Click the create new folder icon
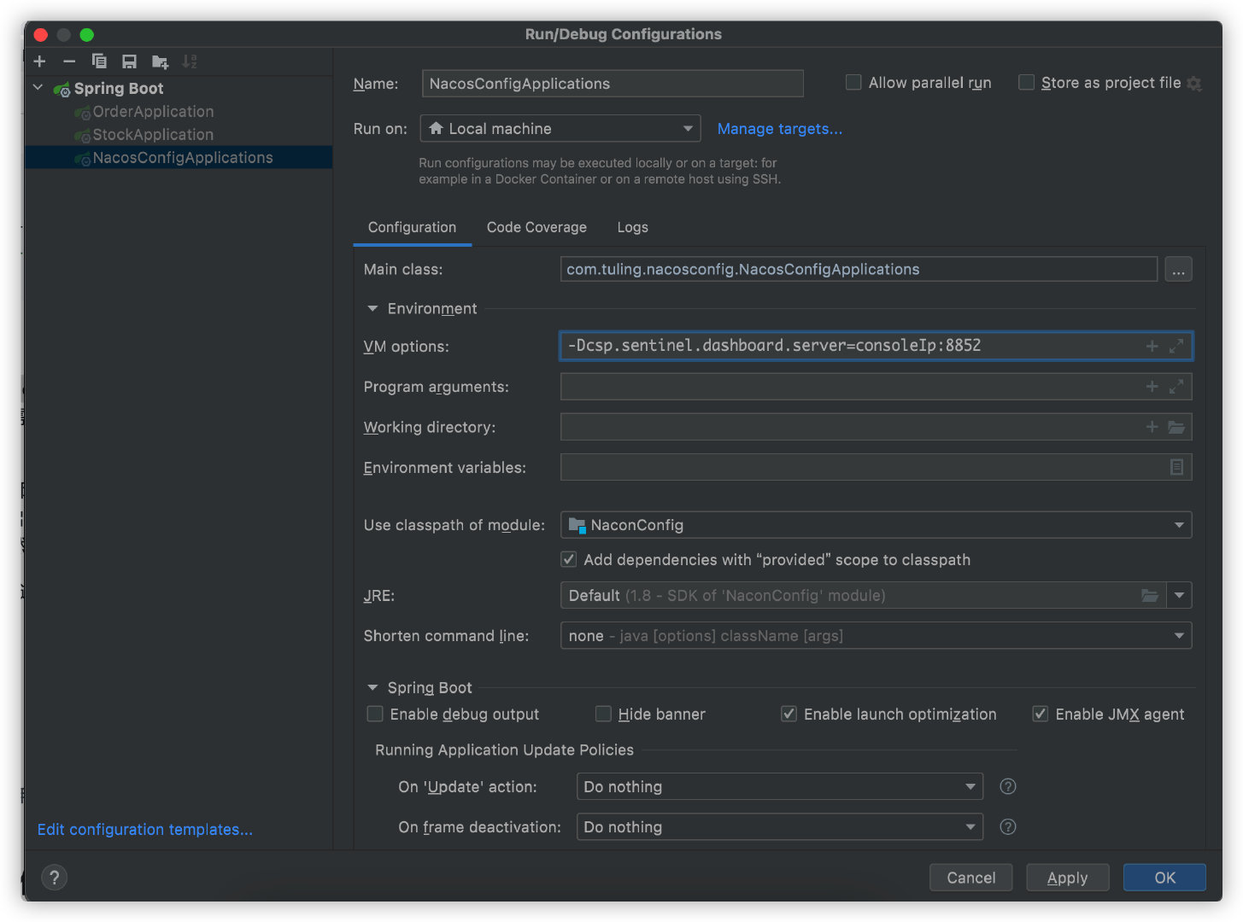 tap(160, 61)
